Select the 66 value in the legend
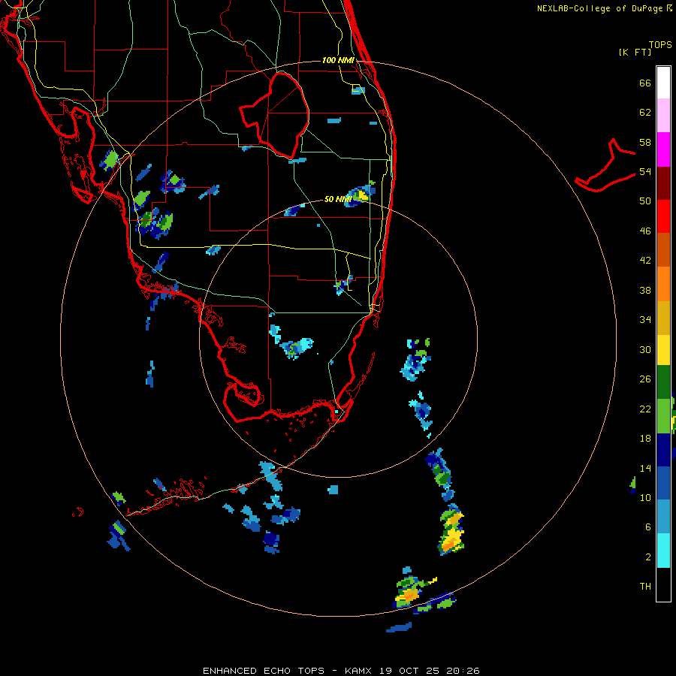Viewport: 676px width, 676px height. [x=645, y=83]
